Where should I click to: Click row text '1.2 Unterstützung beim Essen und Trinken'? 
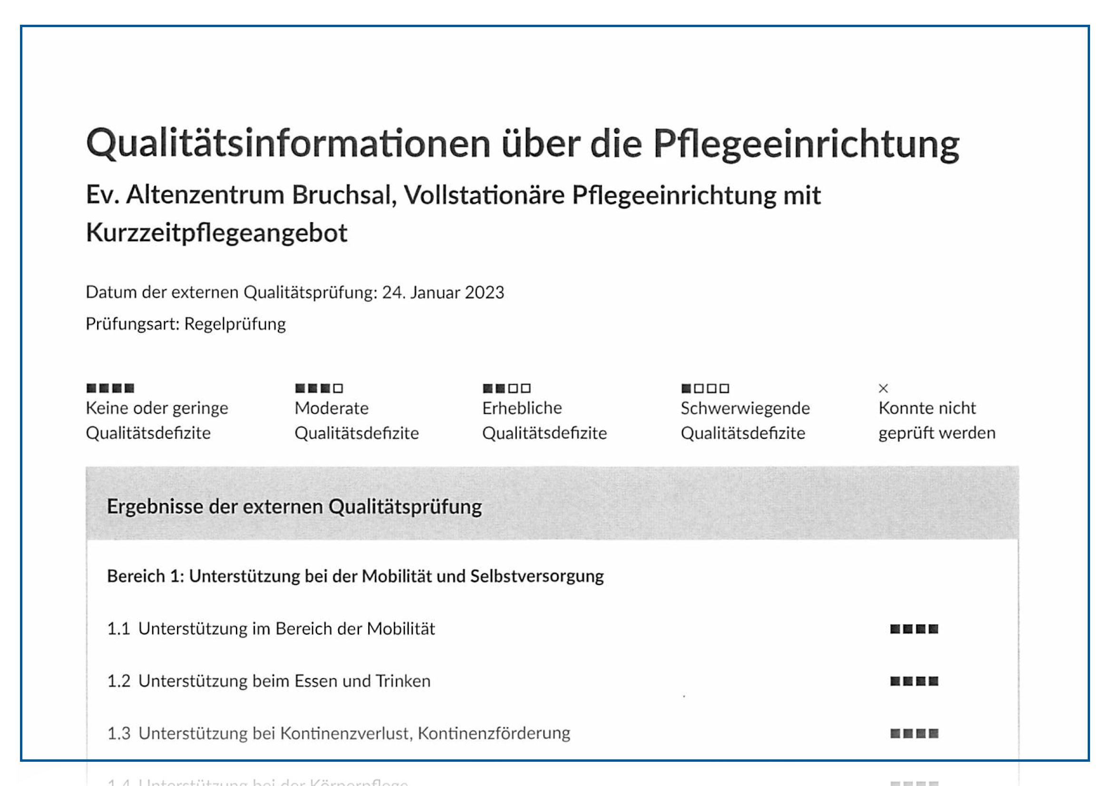point(269,681)
